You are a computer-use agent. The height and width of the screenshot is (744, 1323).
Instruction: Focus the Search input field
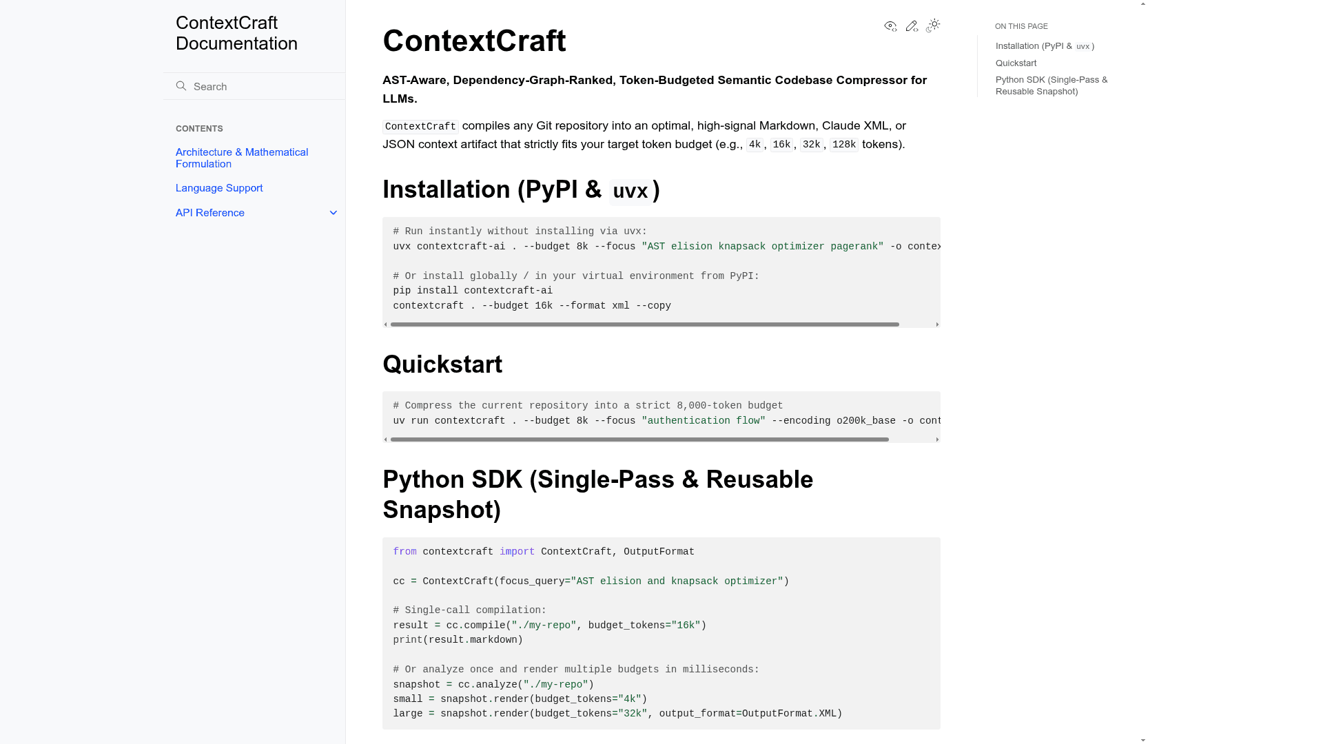coord(254,86)
